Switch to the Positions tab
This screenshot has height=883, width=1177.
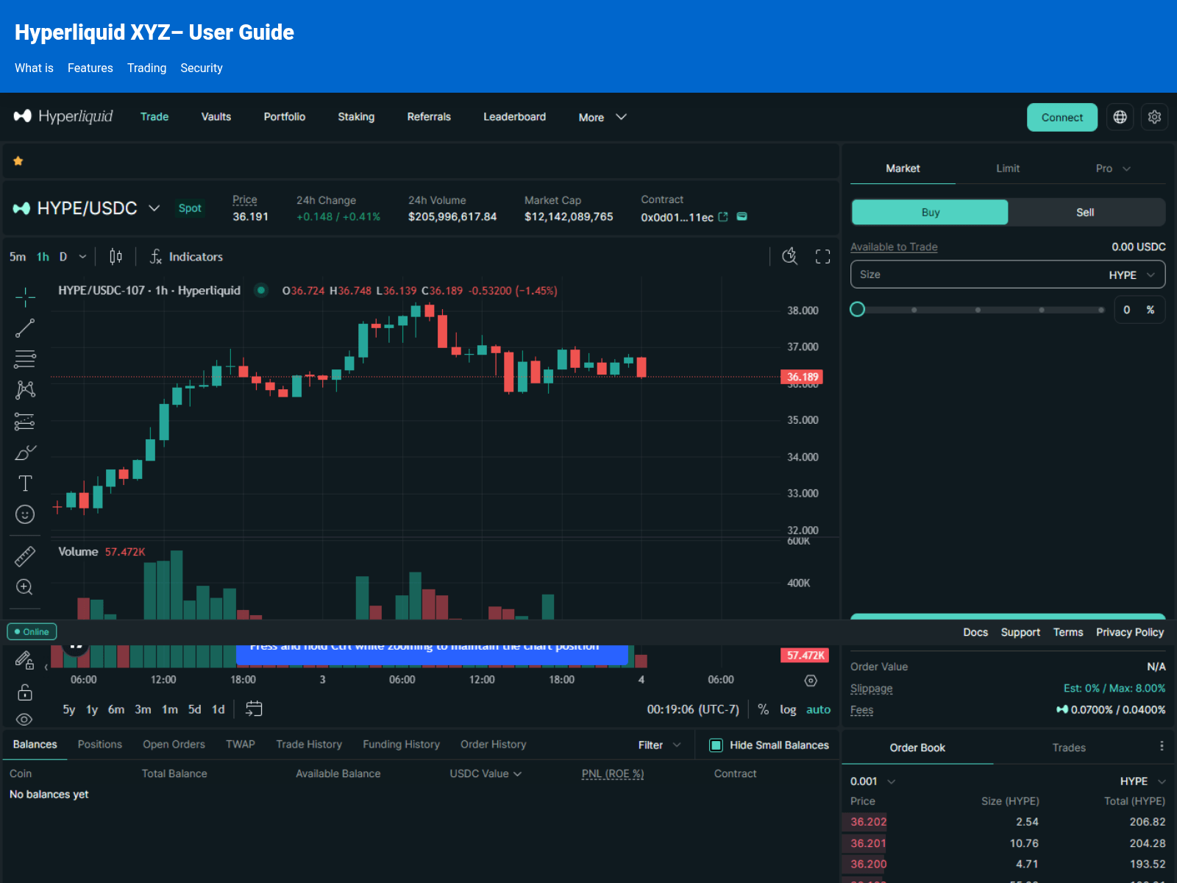(x=100, y=745)
